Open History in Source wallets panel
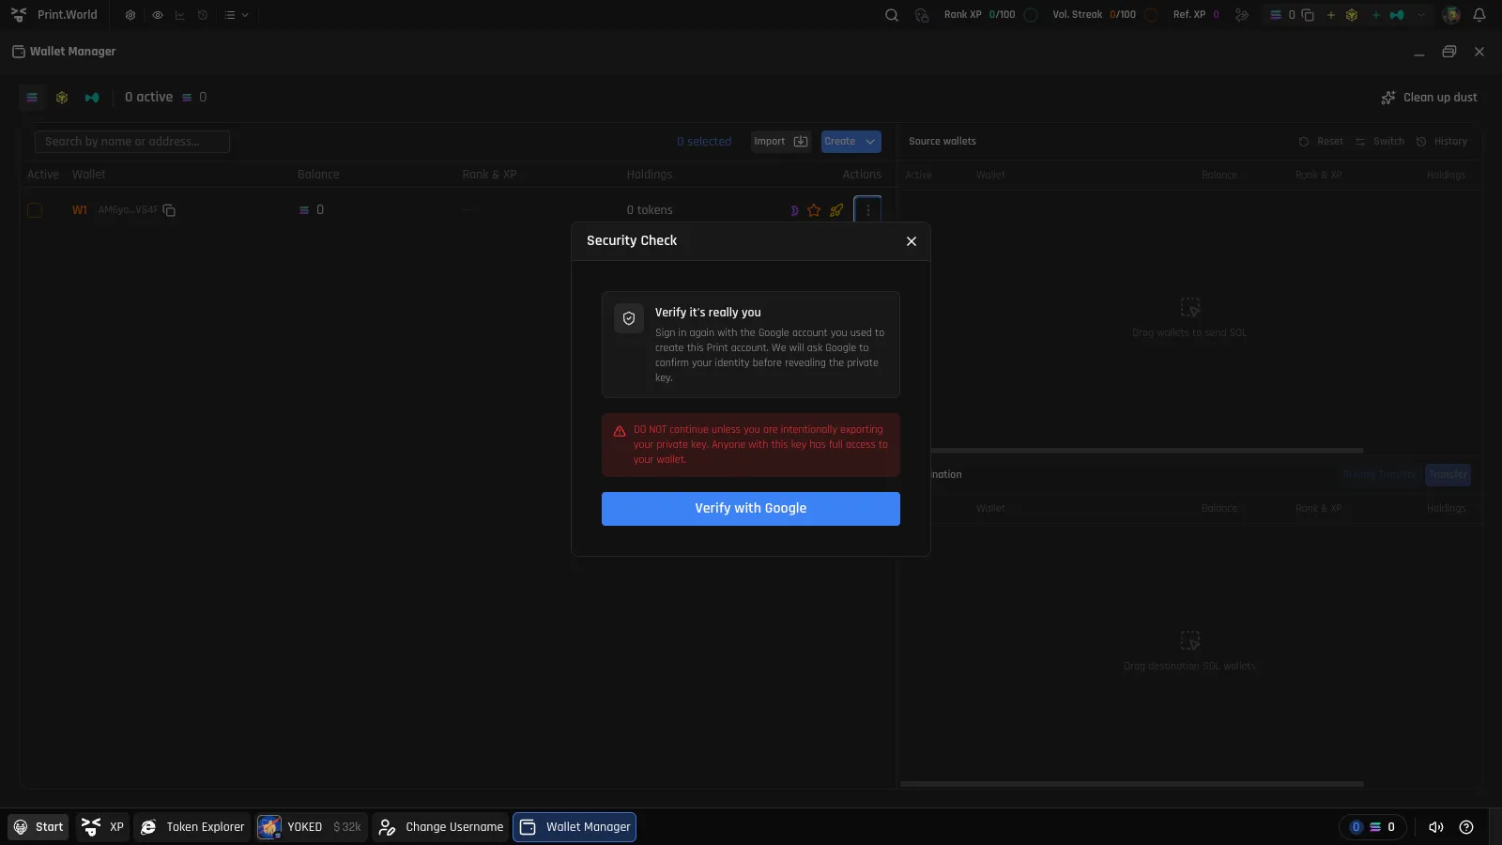The height and width of the screenshot is (845, 1502). coord(1442,142)
